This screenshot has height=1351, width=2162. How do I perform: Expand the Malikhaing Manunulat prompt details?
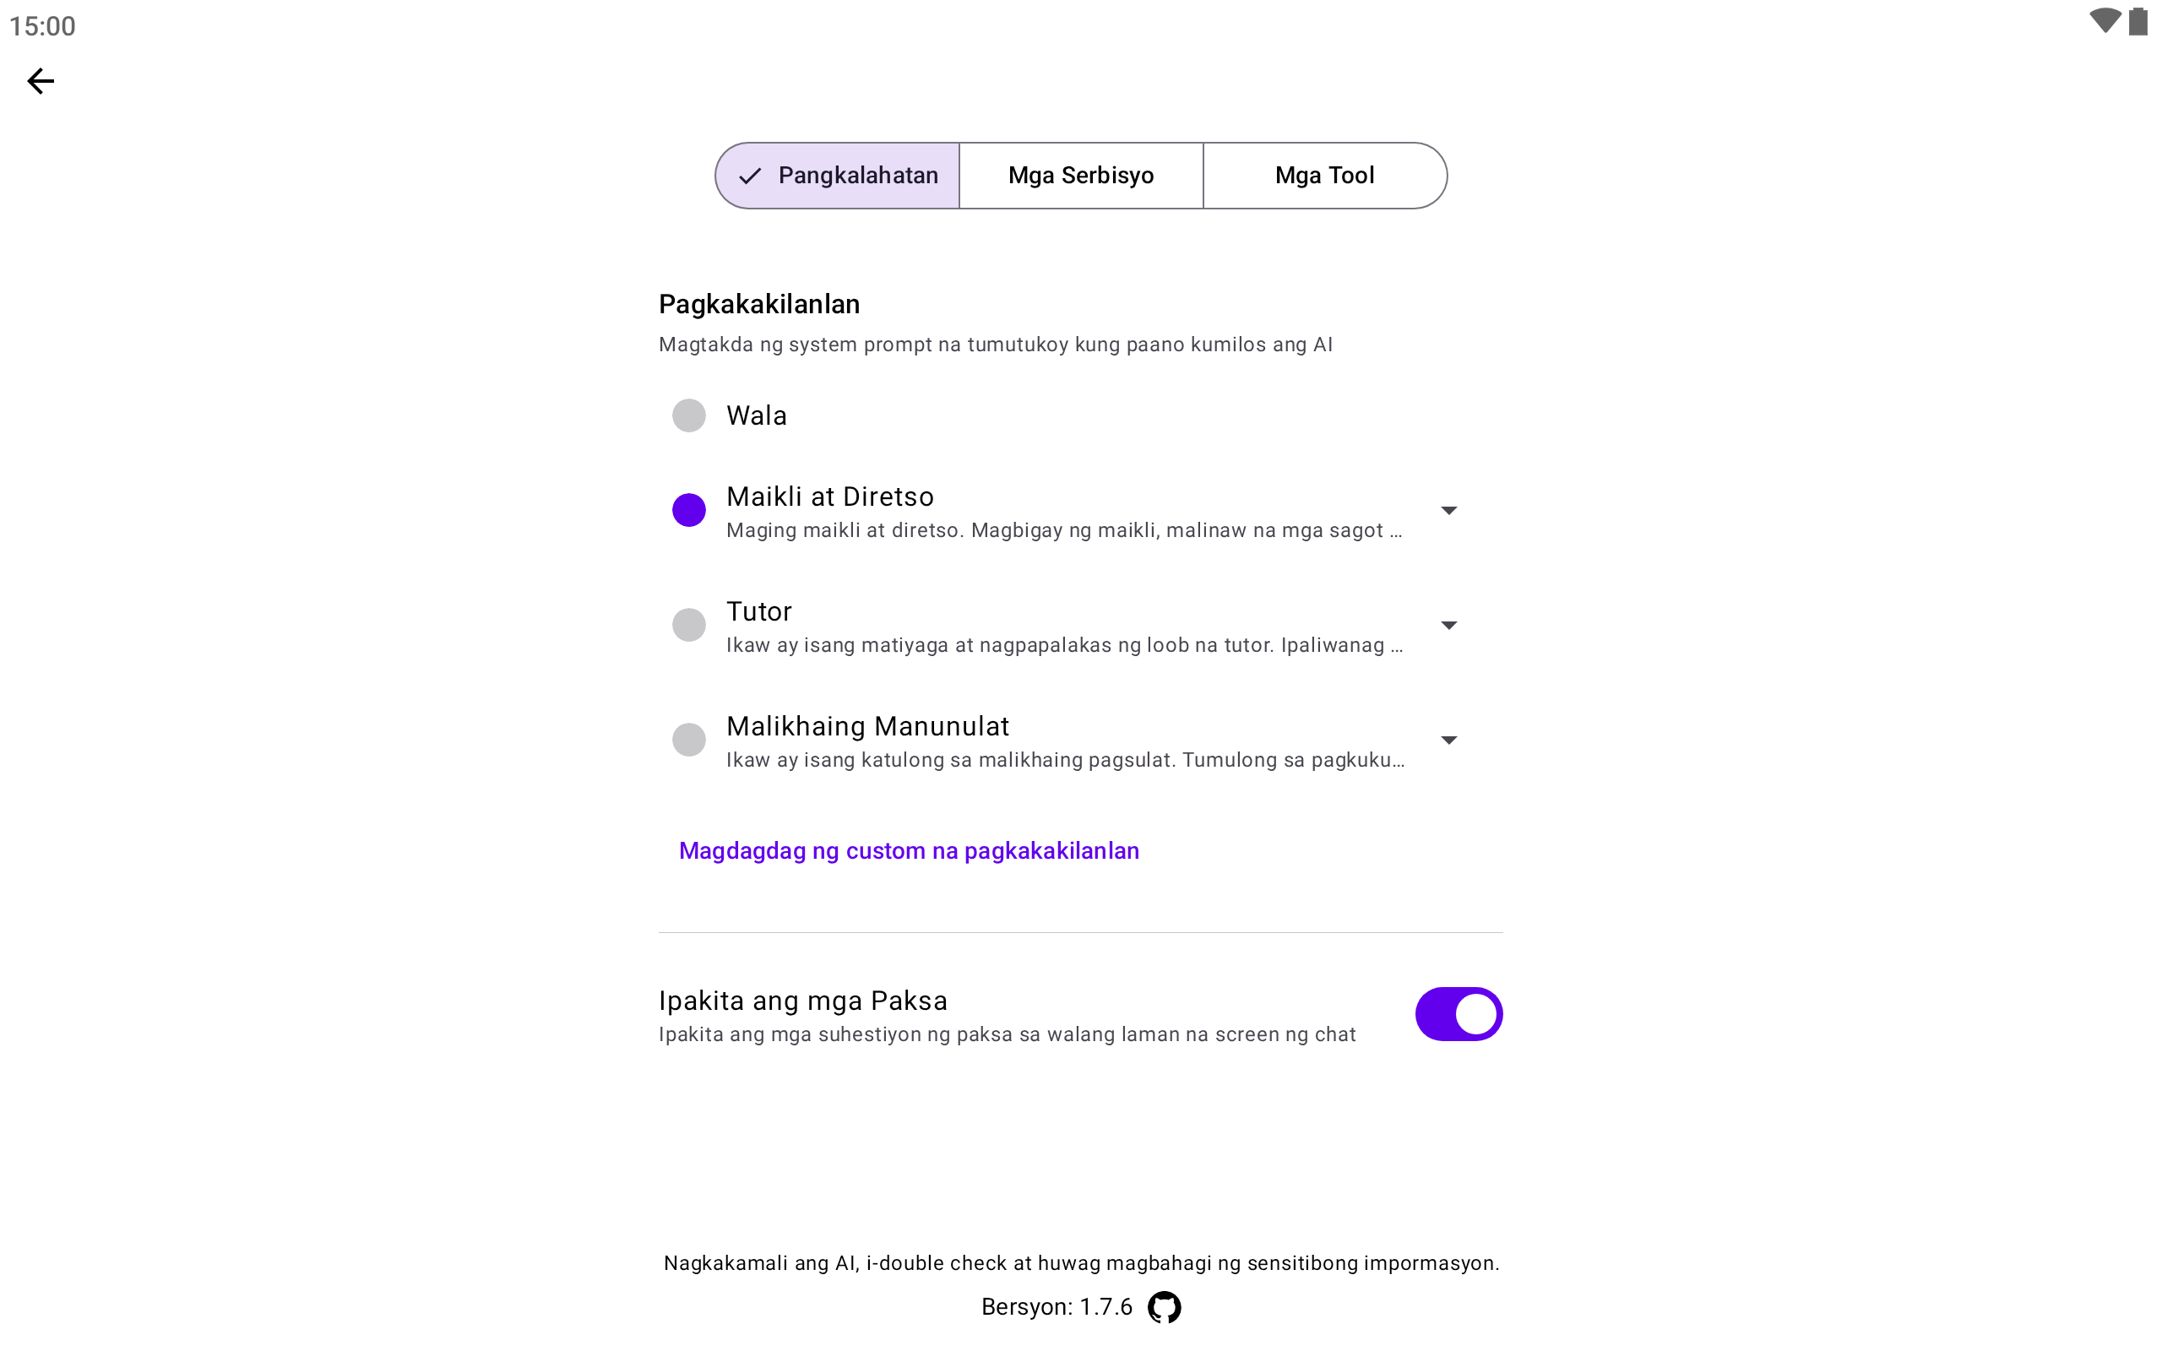pos(1448,740)
